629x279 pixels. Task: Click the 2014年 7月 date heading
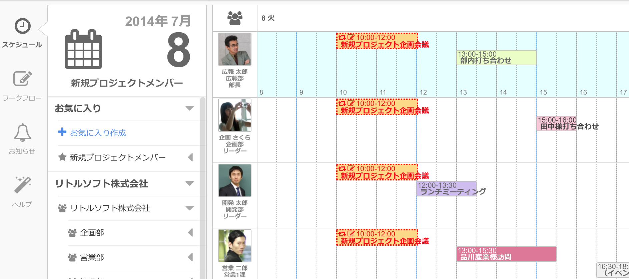[x=158, y=21]
